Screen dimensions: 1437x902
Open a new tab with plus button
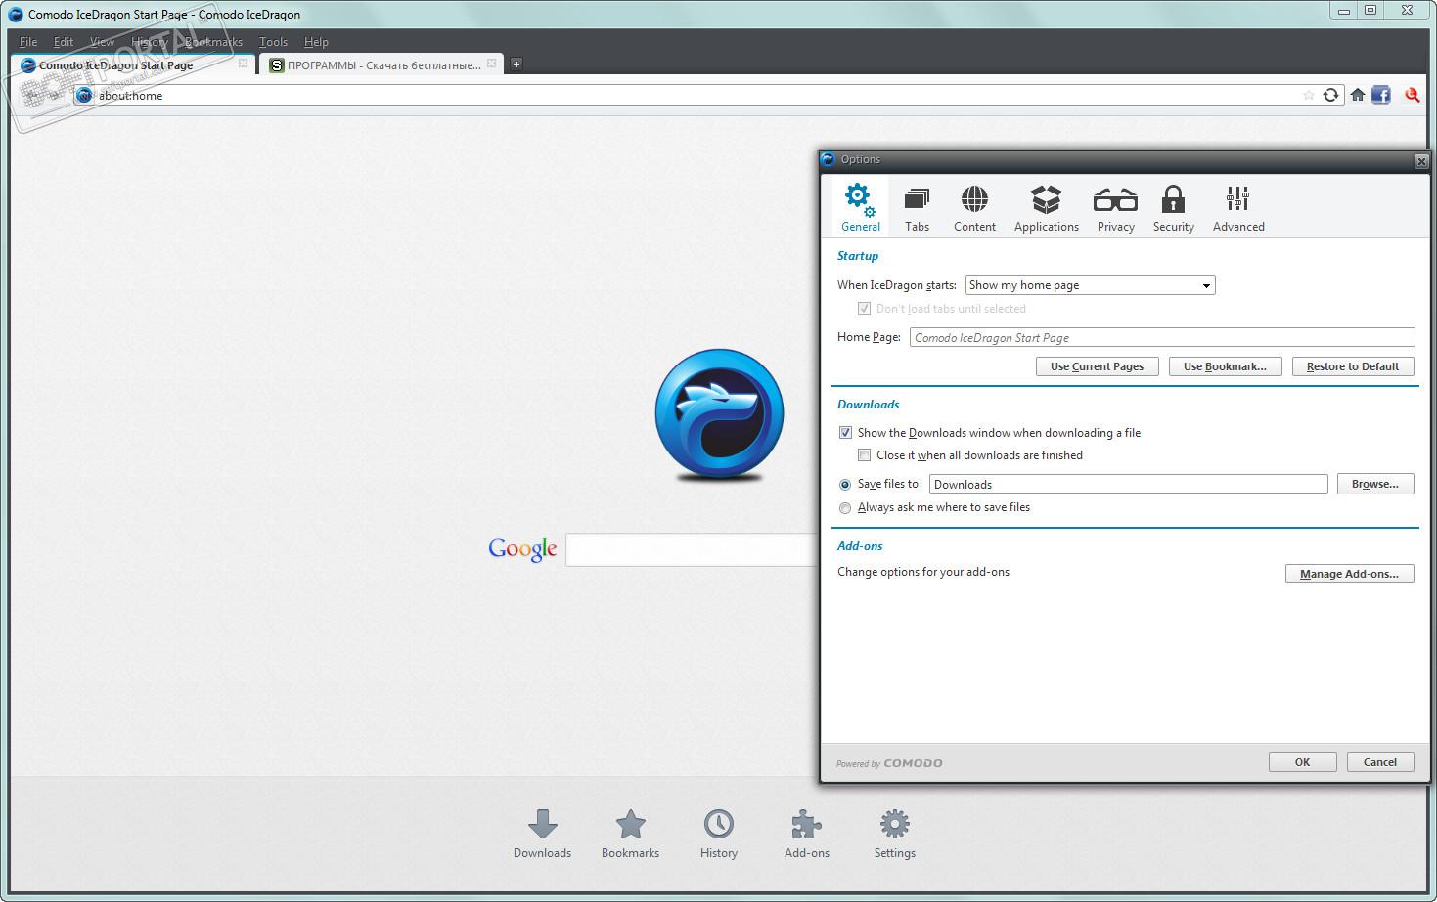click(x=516, y=64)
